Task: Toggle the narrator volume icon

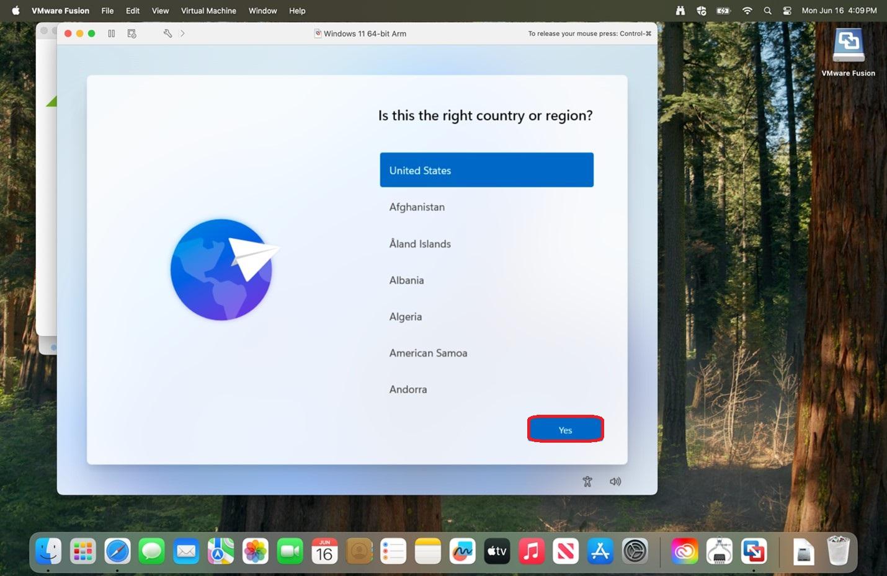Action: point(615,482)
